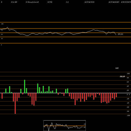Click the '-100' label on MR axis

click(x=128, y=116)
